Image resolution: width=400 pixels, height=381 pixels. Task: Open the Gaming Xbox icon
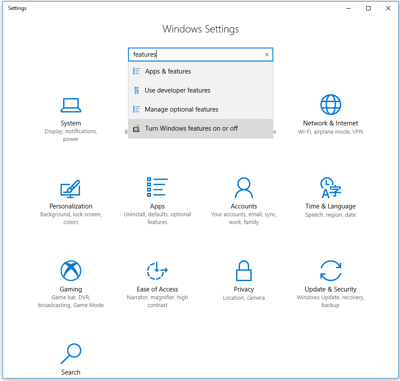[71, 270]
